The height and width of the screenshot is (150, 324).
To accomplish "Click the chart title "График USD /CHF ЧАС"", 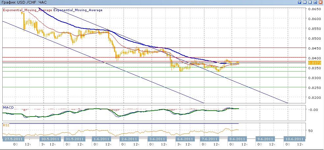I will [x=25, y=3].
